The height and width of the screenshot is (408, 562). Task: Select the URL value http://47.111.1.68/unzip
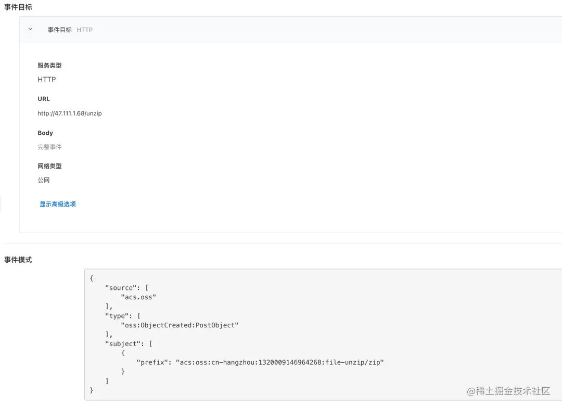[70, 113]
